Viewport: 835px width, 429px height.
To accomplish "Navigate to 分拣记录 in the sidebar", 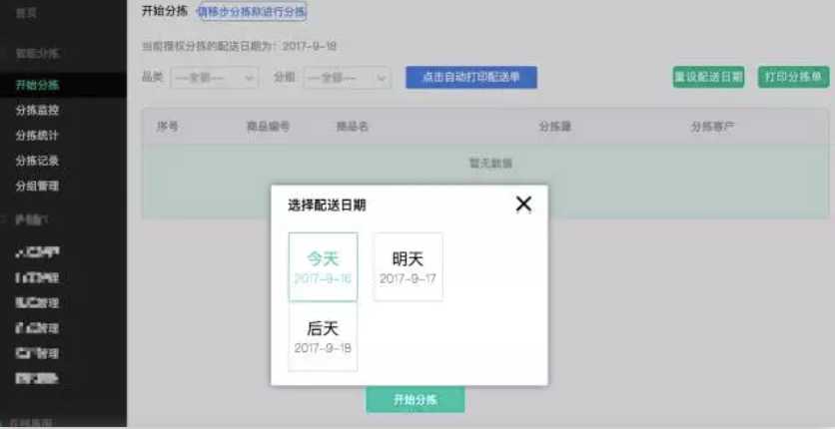I will [38, 161].
